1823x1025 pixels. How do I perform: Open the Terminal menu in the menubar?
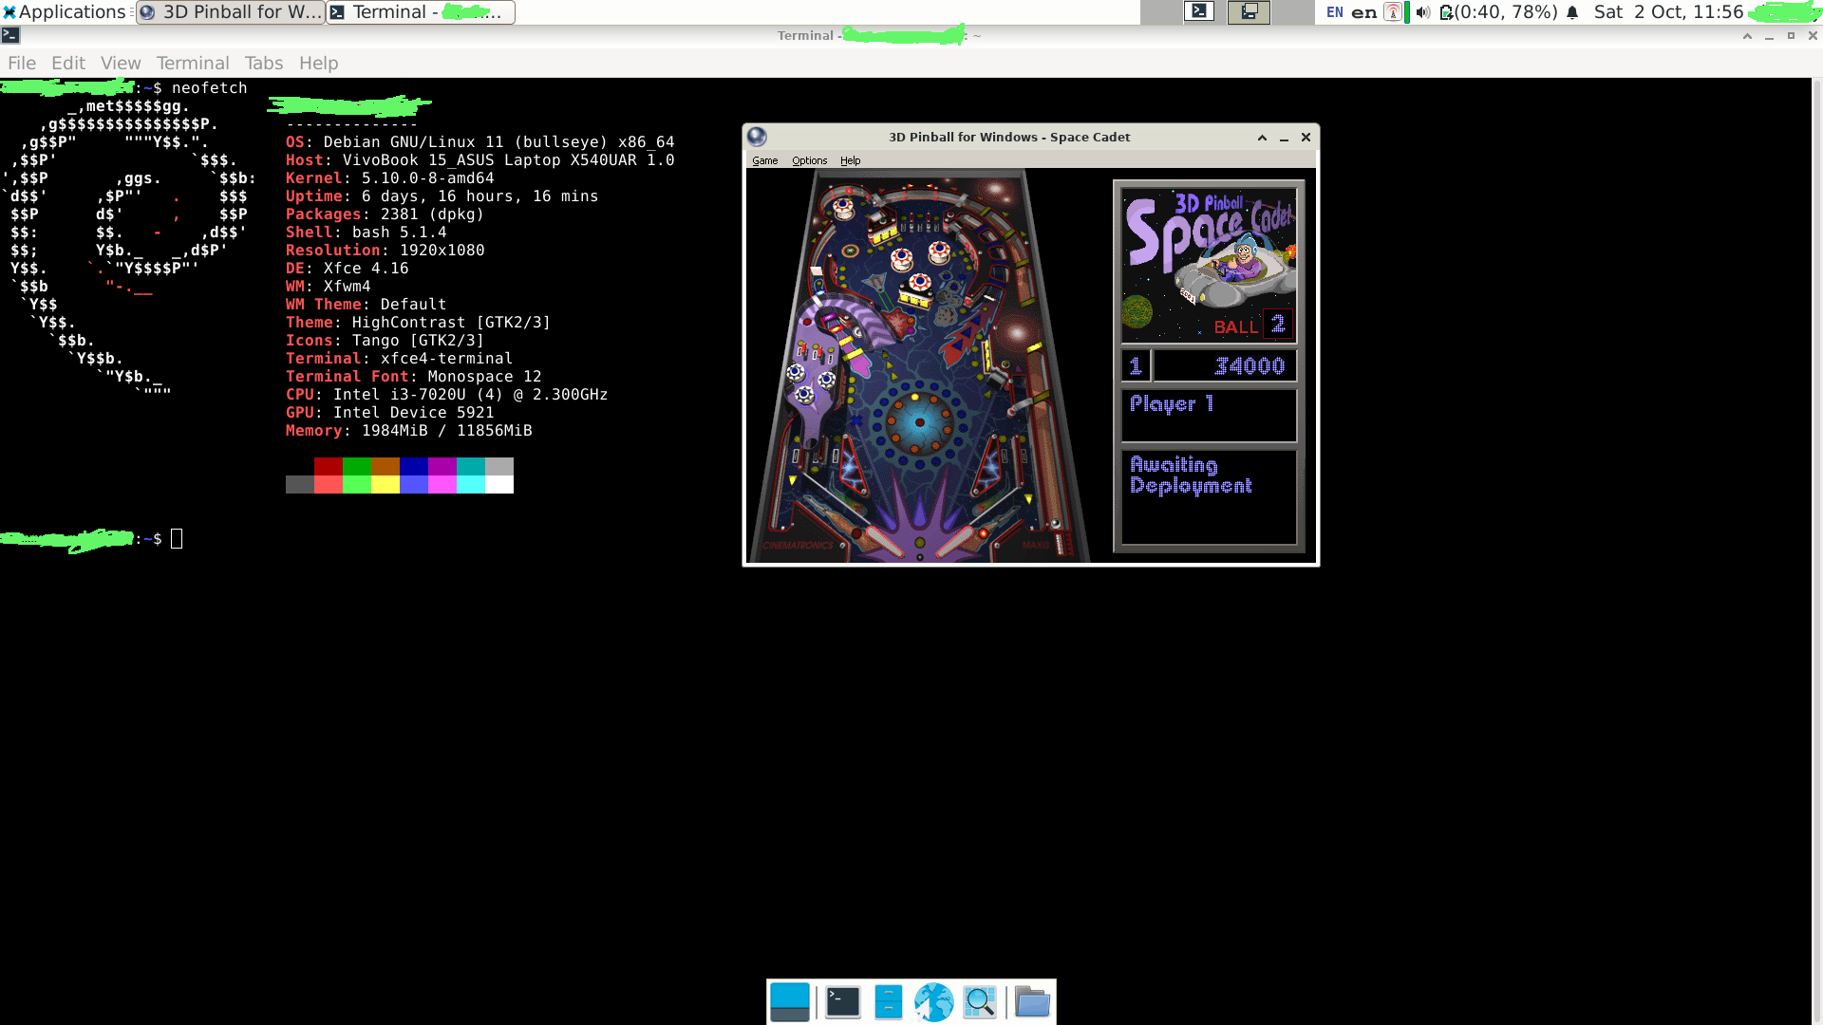193,63
